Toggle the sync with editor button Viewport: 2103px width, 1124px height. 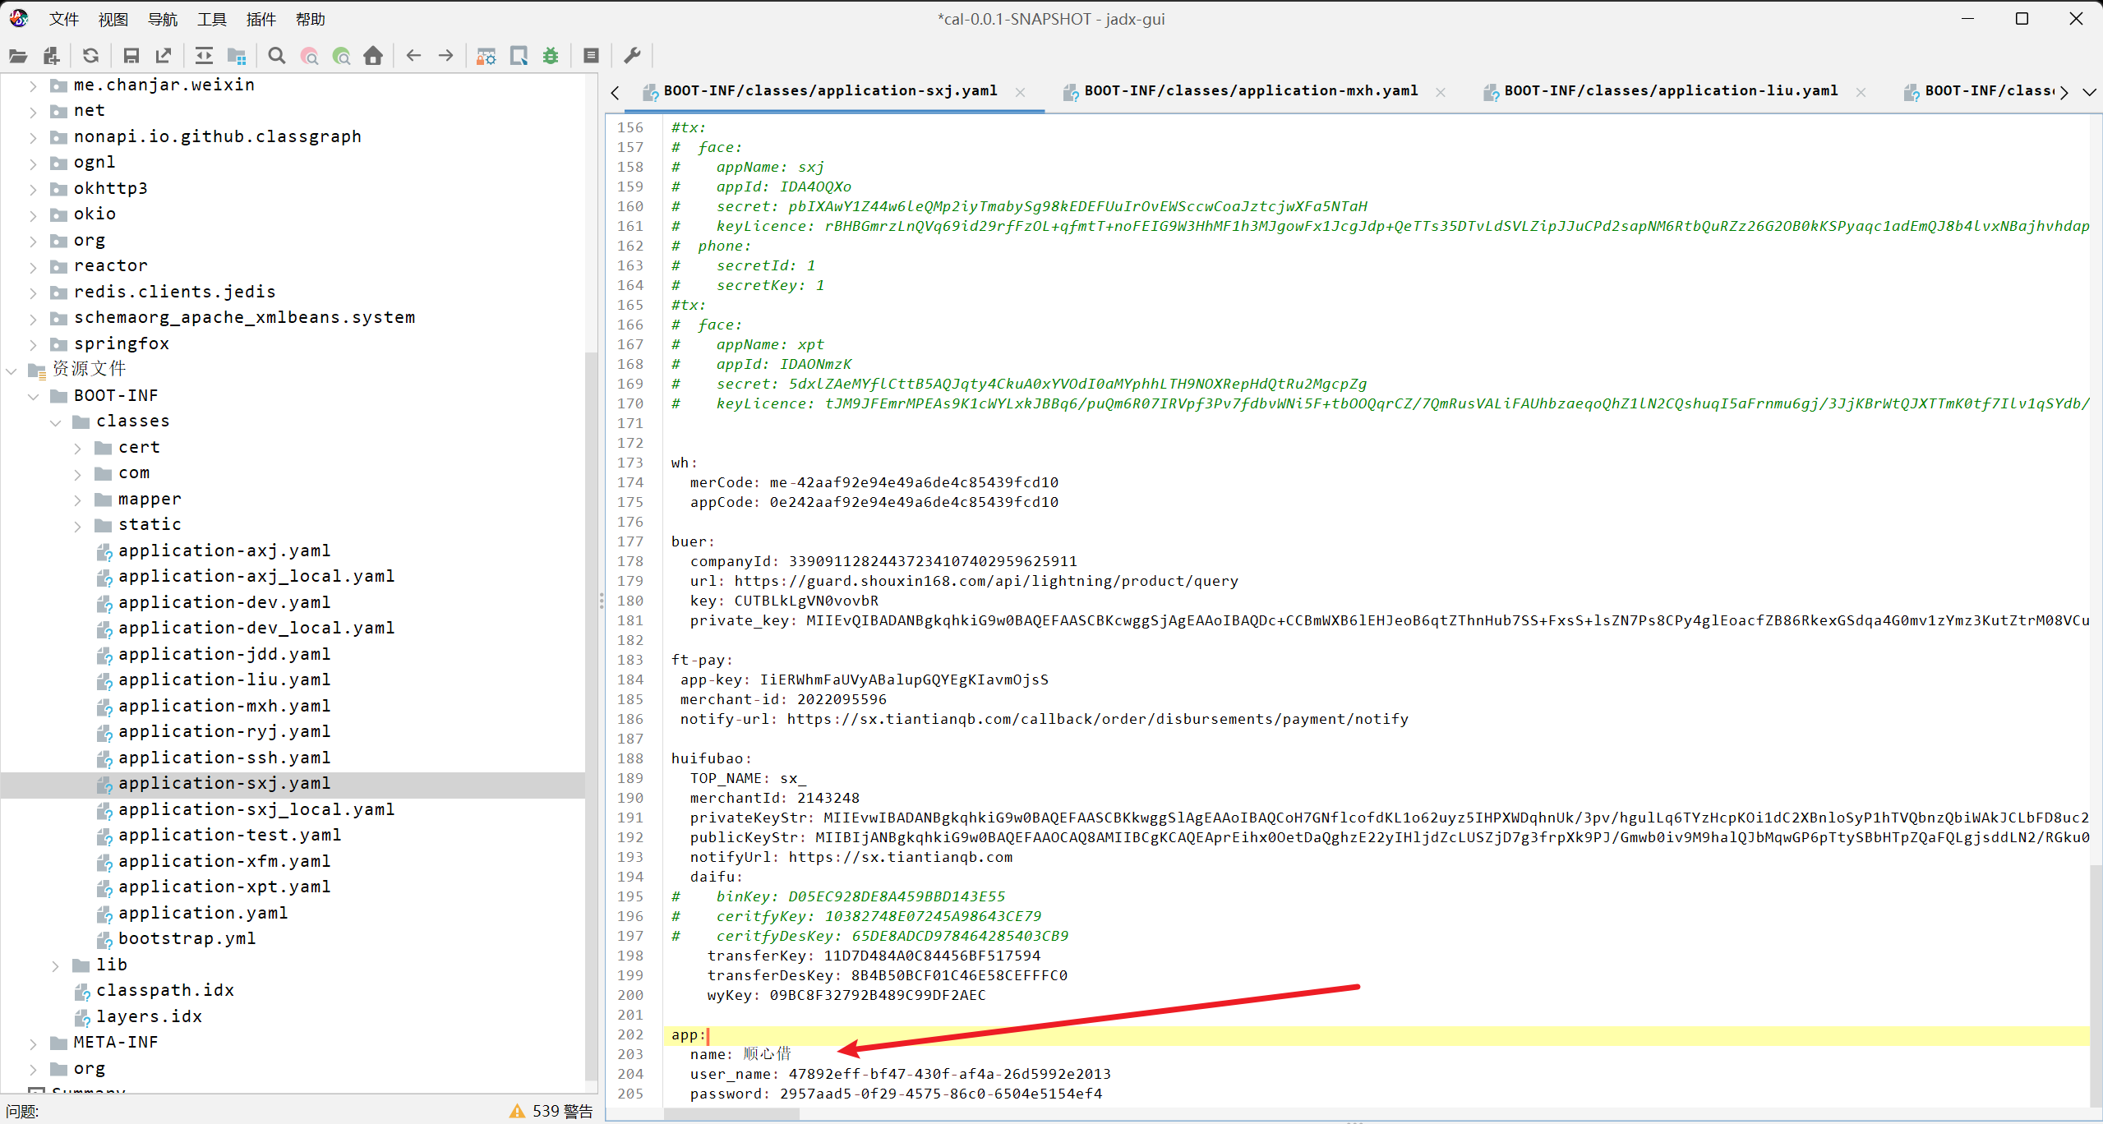204,56
